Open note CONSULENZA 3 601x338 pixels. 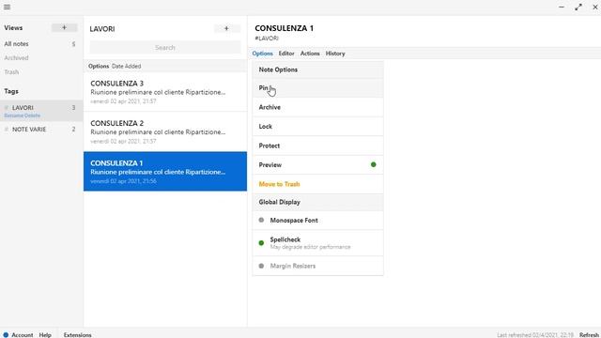point(165,92)
